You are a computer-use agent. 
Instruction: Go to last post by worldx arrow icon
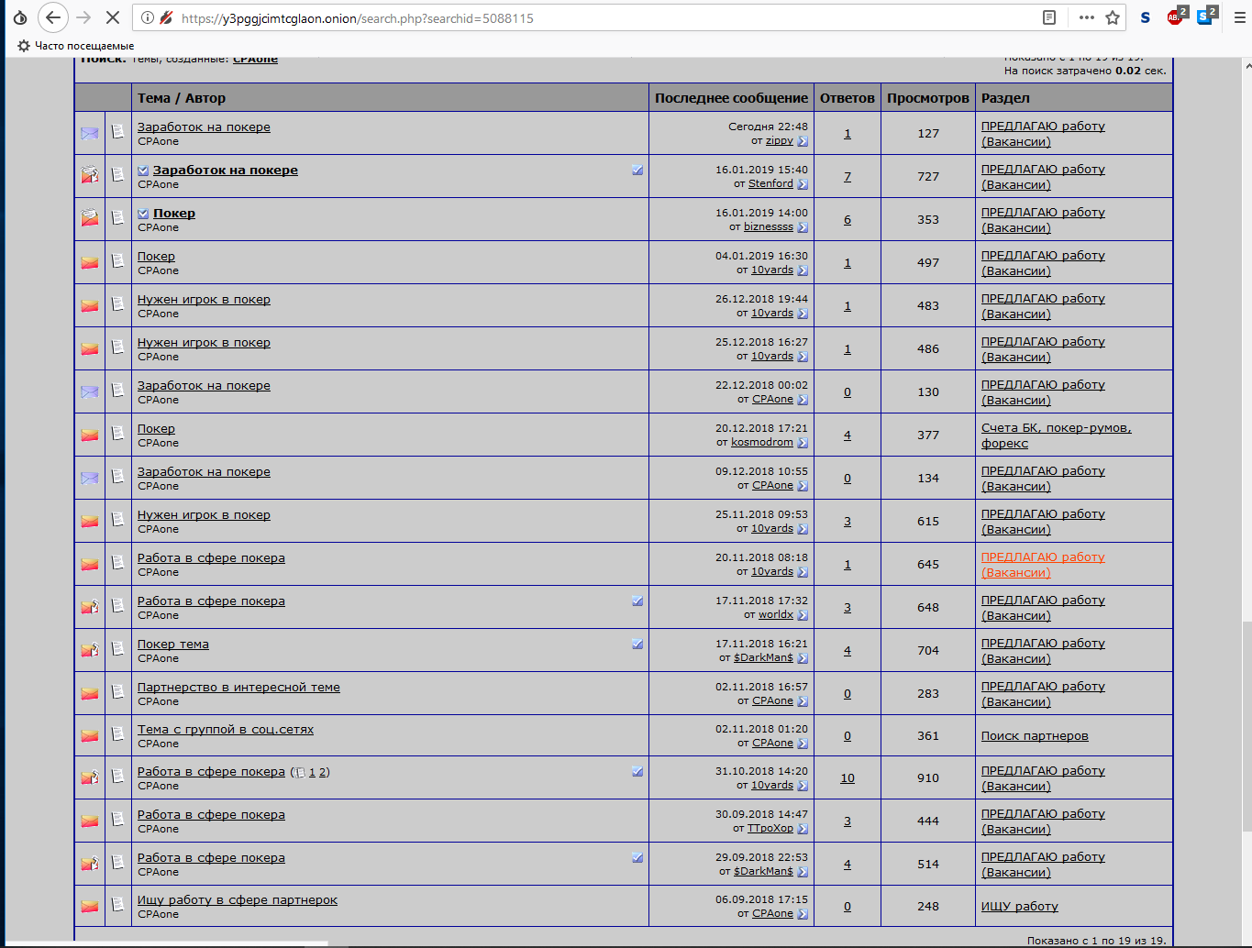click(803, 615)
